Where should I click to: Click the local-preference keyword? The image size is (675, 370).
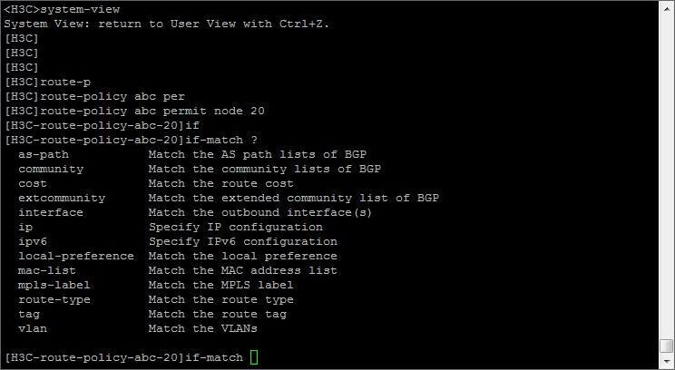(x=76, y=256)
